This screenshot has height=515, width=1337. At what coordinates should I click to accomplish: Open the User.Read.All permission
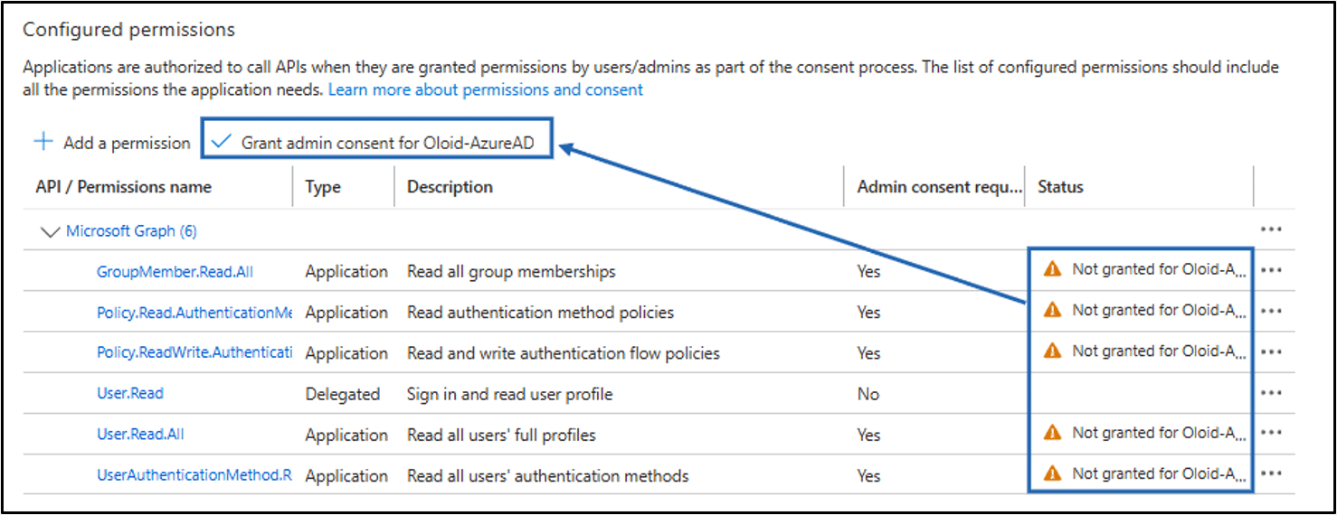click(x=140, y=435)
